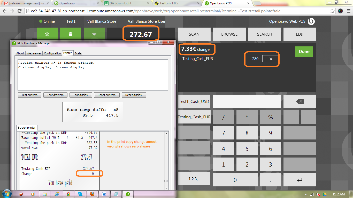The height and width of the screenshot is (198, 353).
Task: Click the keypad decimal point key
Action: click(271, 180)
